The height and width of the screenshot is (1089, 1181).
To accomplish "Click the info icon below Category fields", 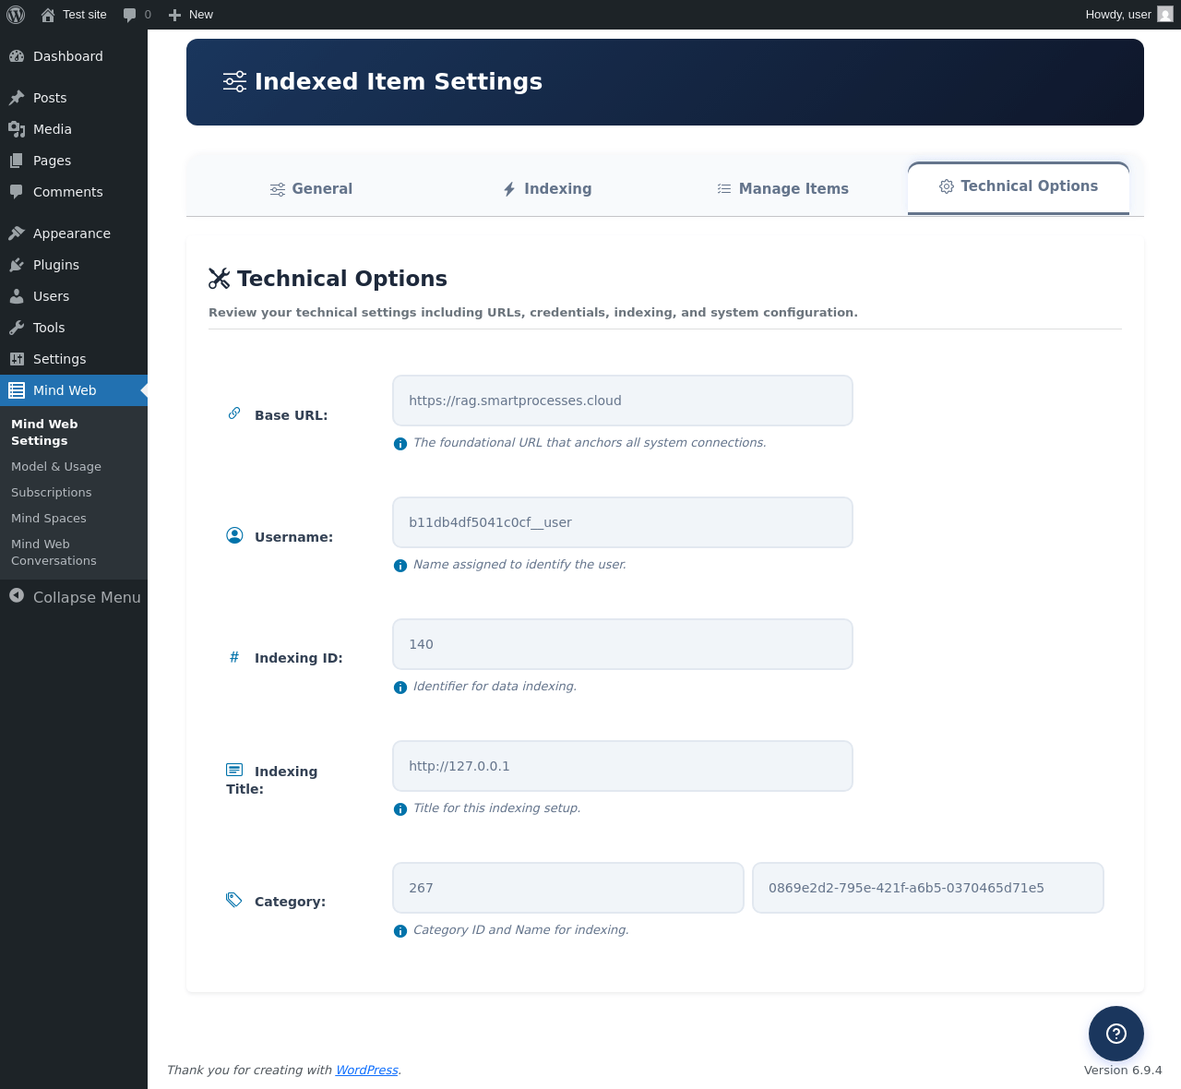I will click(400, 931).
